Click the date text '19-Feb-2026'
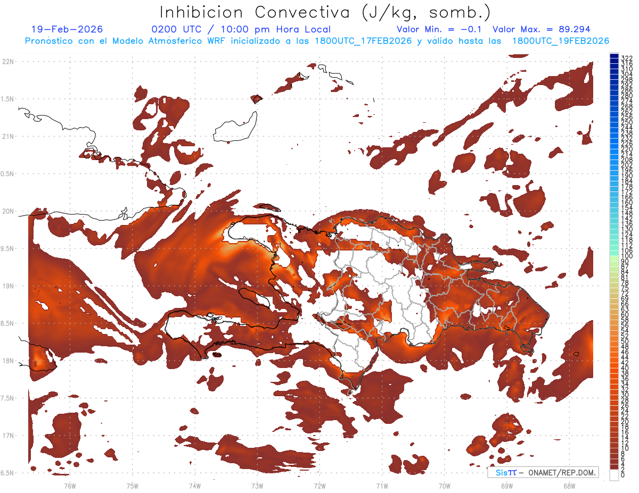639x493 pixels. click(x=67, y=30)
